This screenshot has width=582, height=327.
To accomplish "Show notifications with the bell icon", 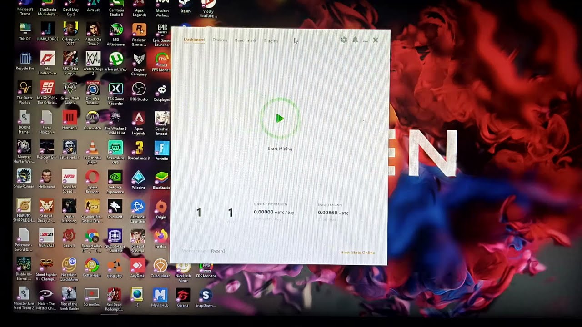I will 355,40.
